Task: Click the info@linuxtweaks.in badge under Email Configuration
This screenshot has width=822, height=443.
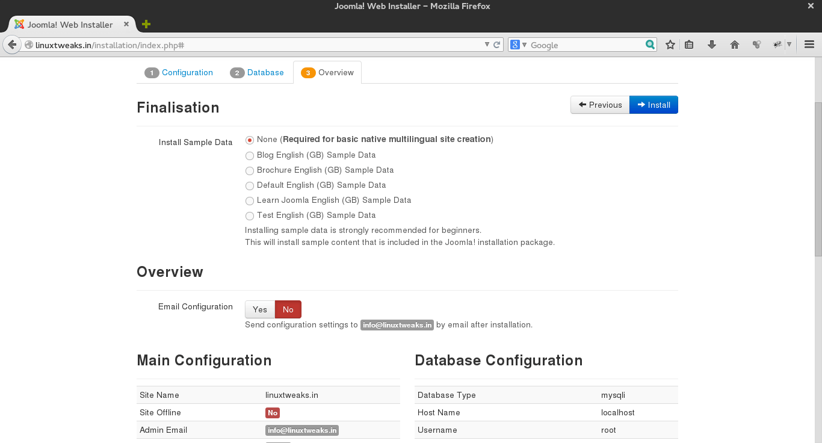Action: click(x=397, y=325)
